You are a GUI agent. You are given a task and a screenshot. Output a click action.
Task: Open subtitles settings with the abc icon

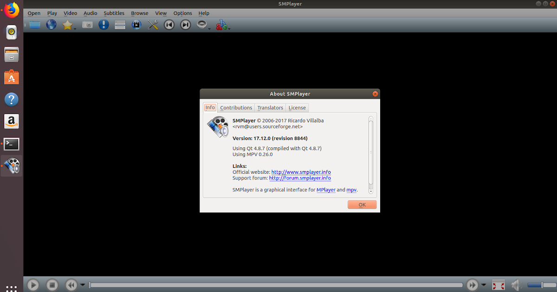[222, 25]
